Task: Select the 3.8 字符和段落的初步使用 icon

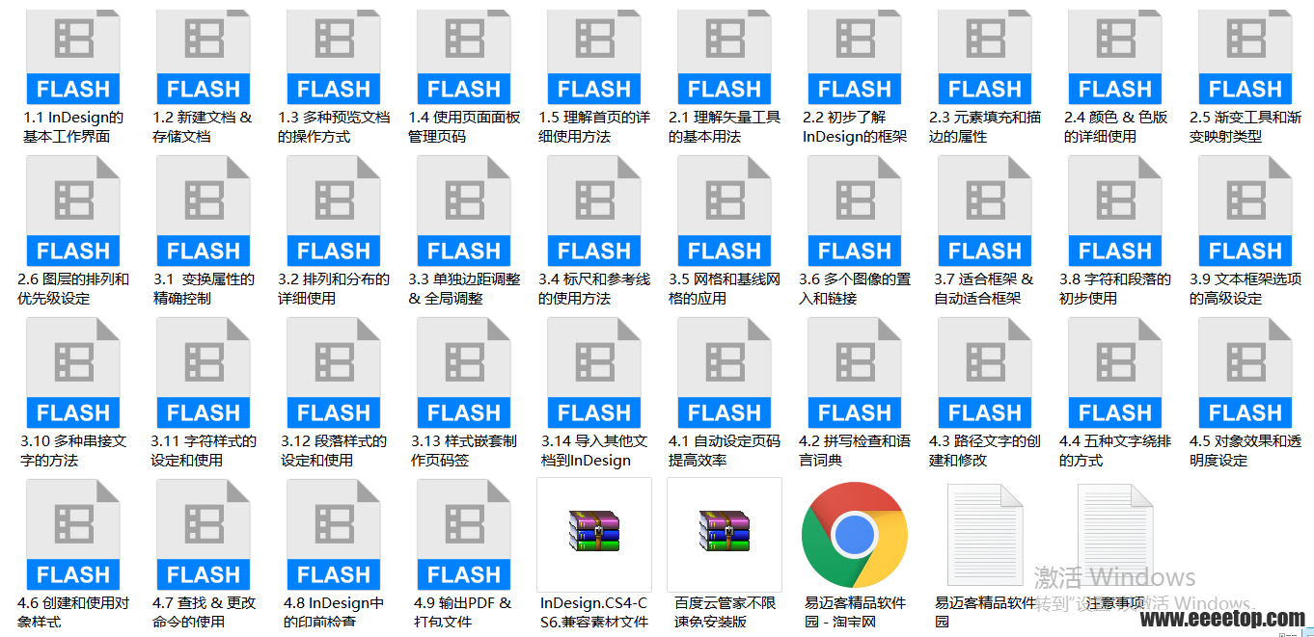Action: coord(1115,211)
